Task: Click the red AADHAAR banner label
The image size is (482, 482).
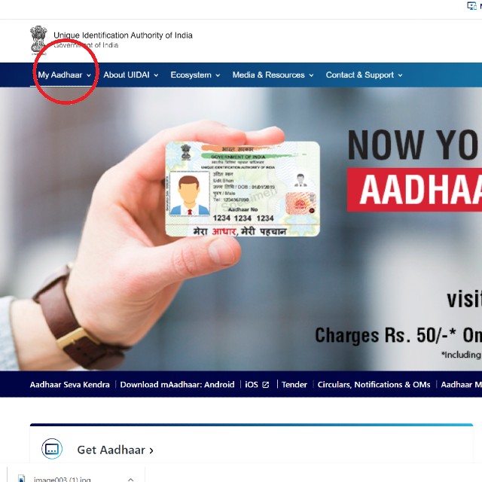Action: [415, 190]
